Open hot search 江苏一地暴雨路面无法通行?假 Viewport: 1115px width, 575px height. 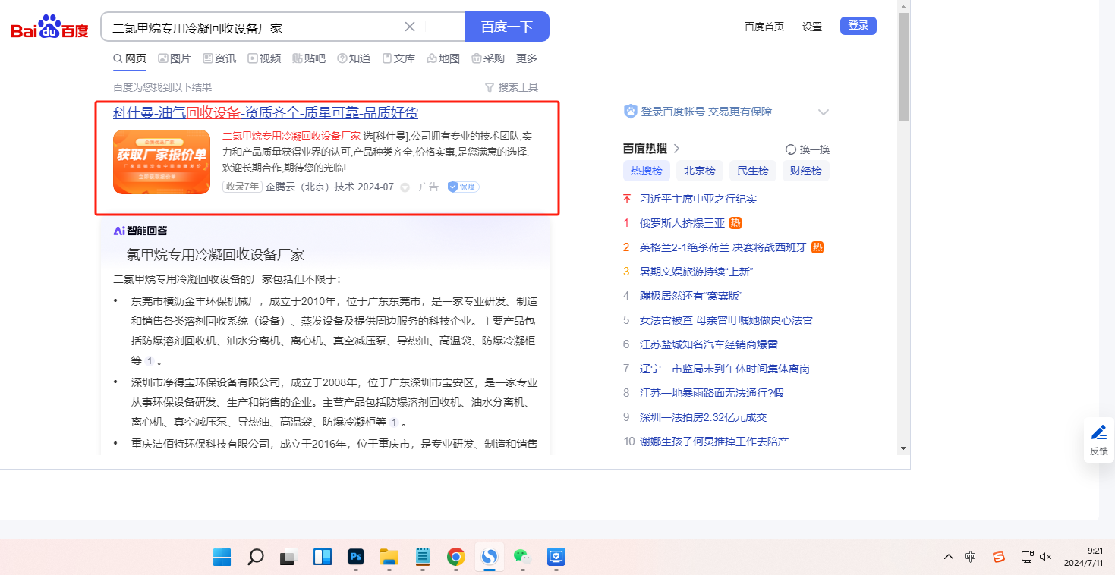[712, 393]
